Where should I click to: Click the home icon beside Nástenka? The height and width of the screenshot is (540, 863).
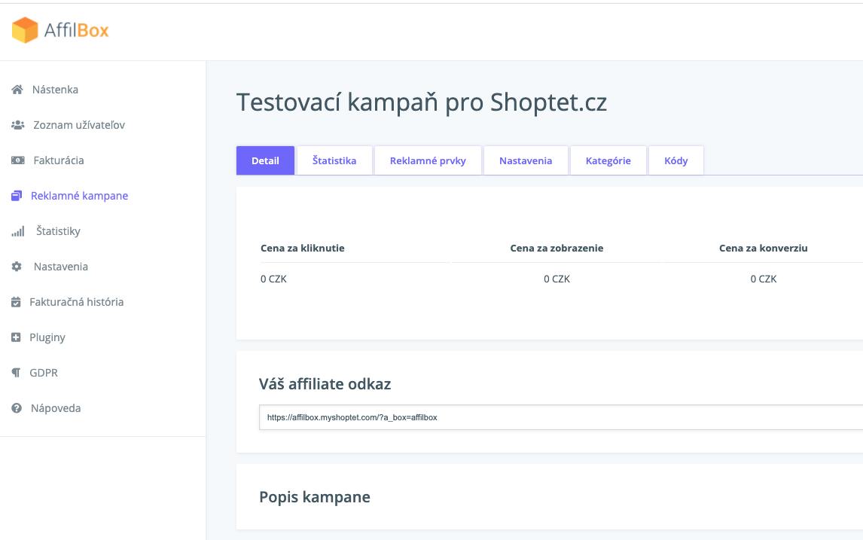(x=17, y=89)
